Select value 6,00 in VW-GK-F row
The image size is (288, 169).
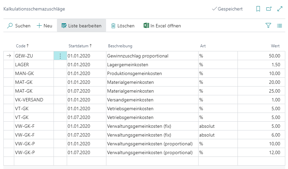coord(261,135)
